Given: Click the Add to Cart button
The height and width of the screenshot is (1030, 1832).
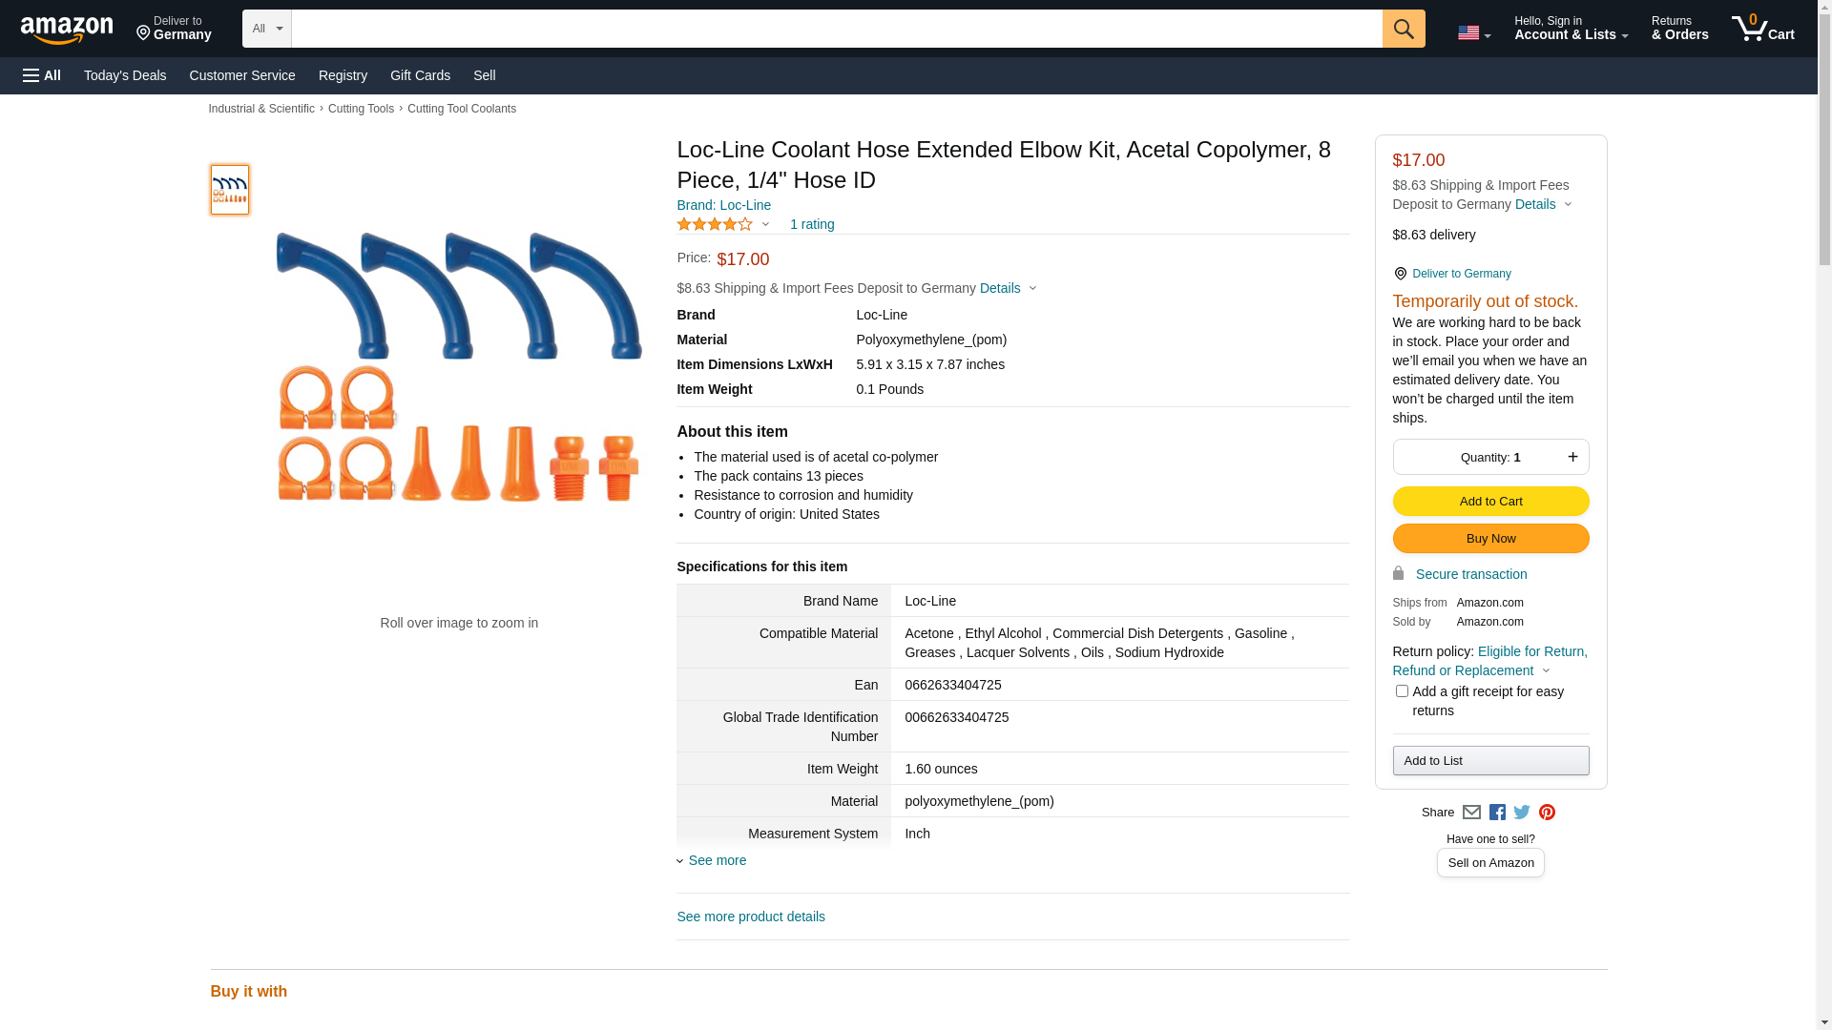Looking at the screenshot, I should point(1490,501).
